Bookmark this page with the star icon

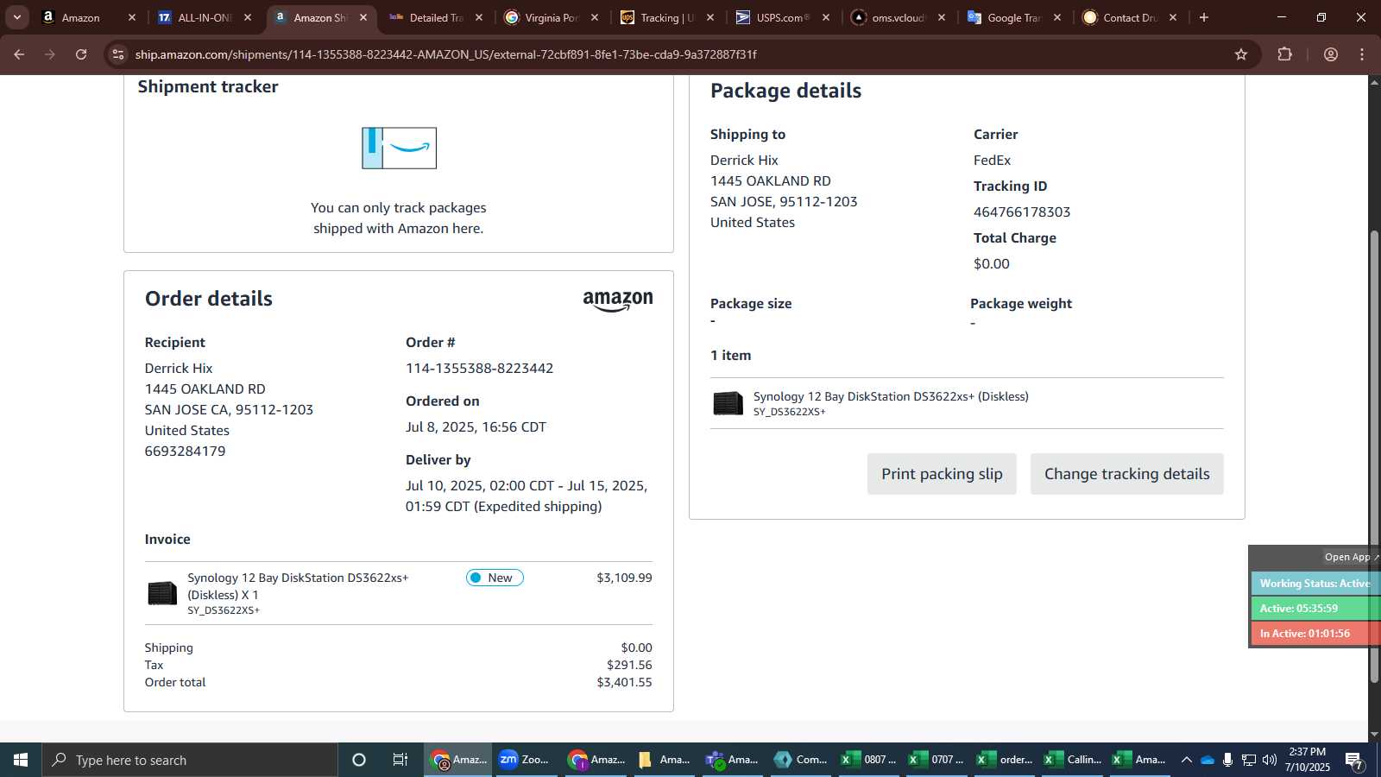1241,54
